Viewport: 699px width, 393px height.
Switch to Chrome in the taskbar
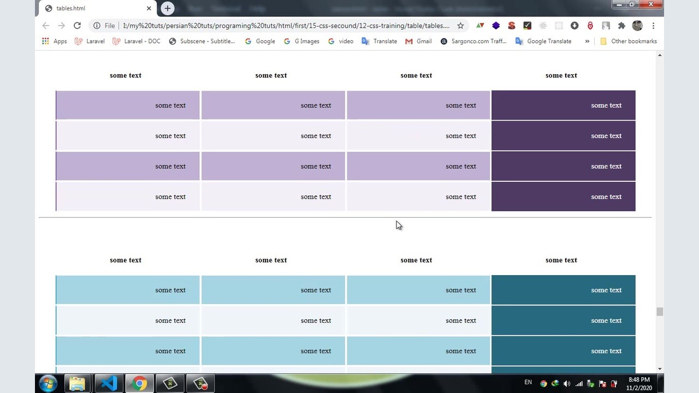pyautogui.click(x=139, y=384)
